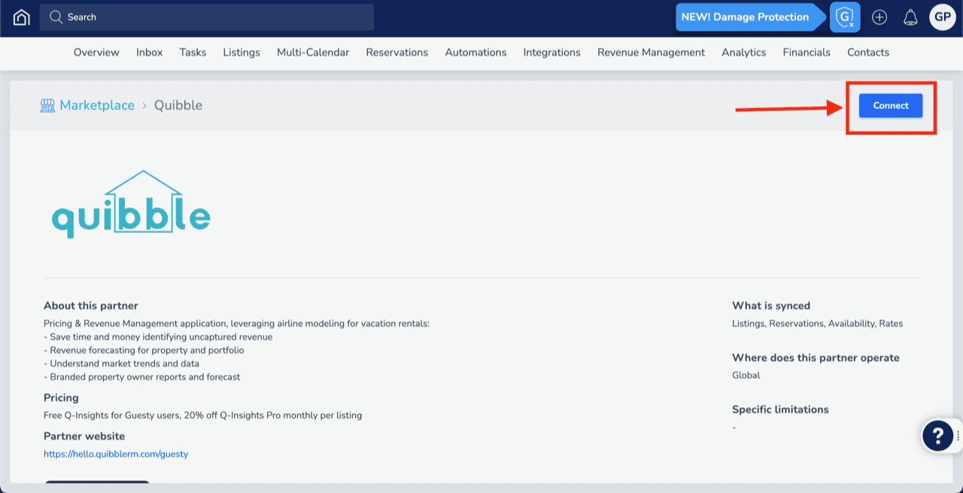Switch to the Listings tab
The height and width of the screenshot is (493, 963).
pos(242,53)
